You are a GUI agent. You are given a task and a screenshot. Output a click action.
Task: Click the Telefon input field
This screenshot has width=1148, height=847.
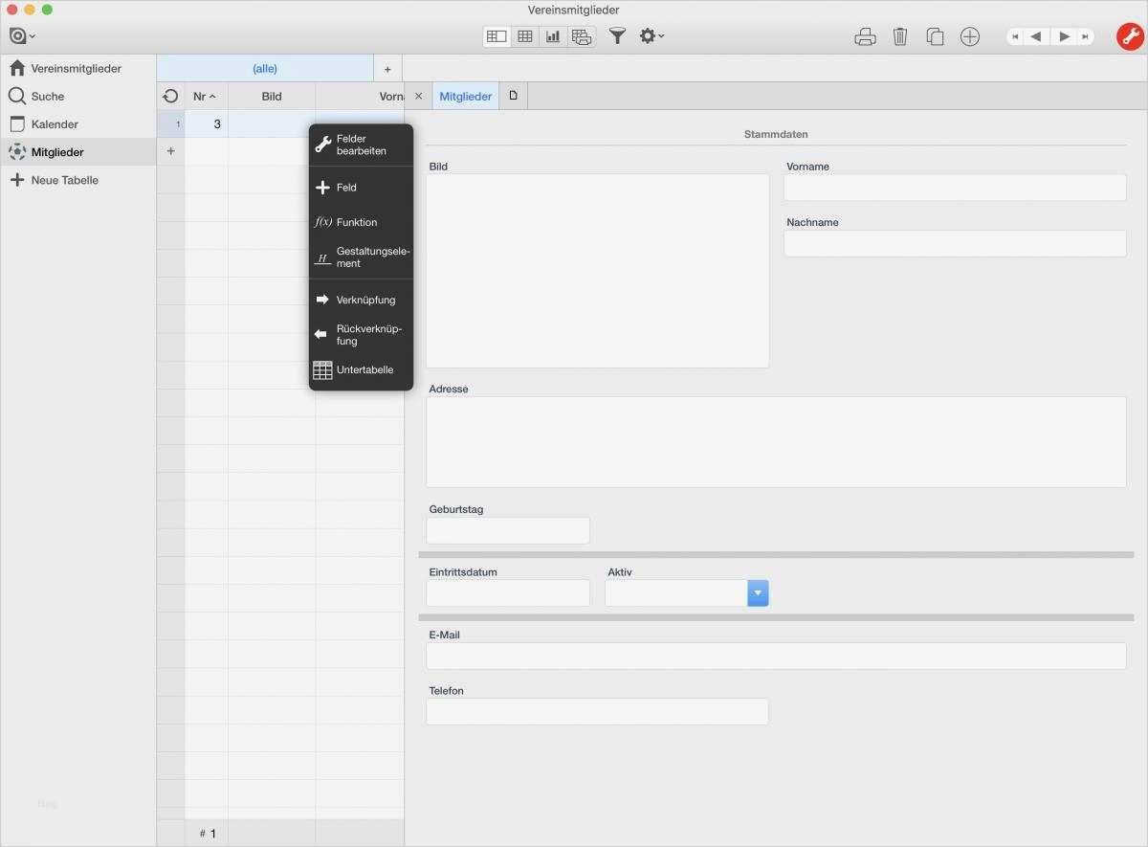(597, 711)
